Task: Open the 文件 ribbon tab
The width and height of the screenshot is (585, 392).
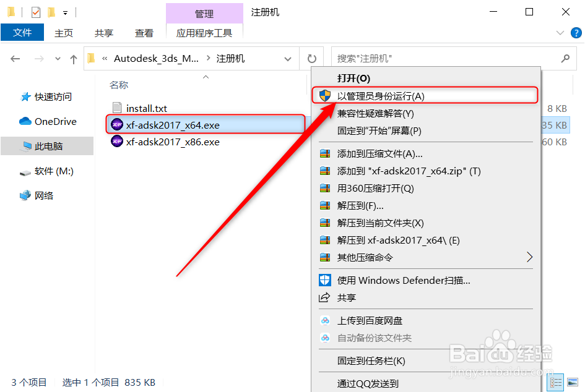Action: [x=22, y=32]
